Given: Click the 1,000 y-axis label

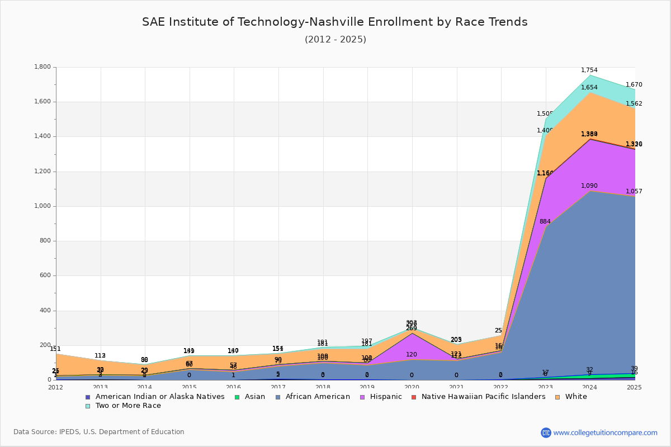Looking at the screenshot, I should click(x=43, y=206).
